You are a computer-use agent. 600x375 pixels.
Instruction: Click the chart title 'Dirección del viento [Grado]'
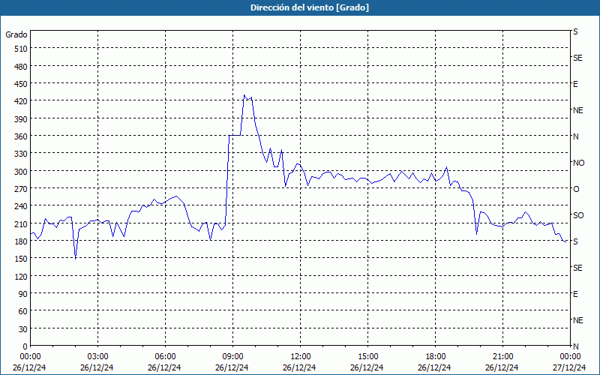click(x=310, y=7)
